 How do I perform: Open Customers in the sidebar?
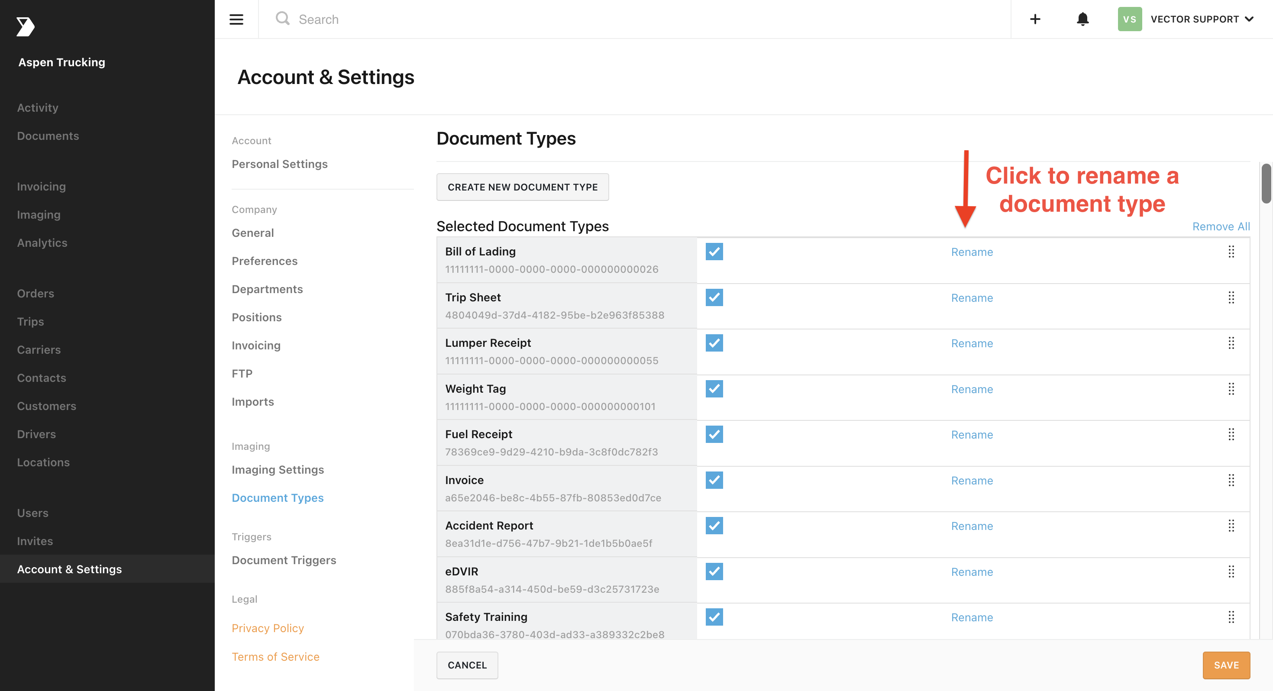coord(46,406)
